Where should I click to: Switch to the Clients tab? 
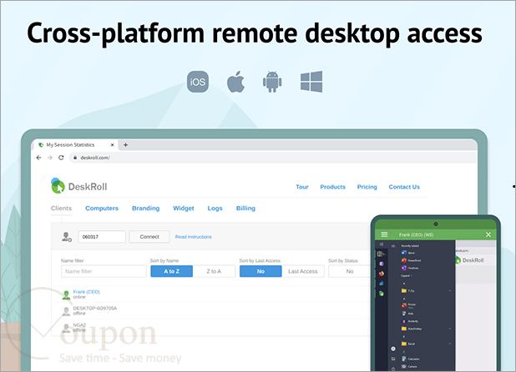(61, 208)
